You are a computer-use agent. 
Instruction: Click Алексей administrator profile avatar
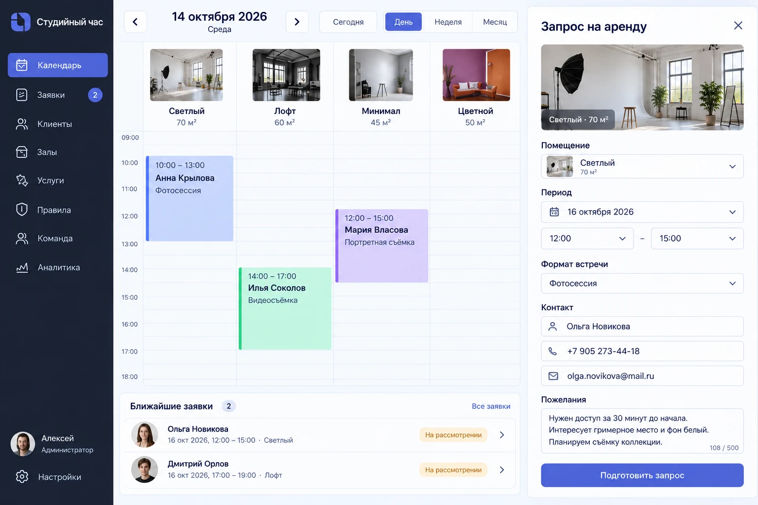click(23, 444)
